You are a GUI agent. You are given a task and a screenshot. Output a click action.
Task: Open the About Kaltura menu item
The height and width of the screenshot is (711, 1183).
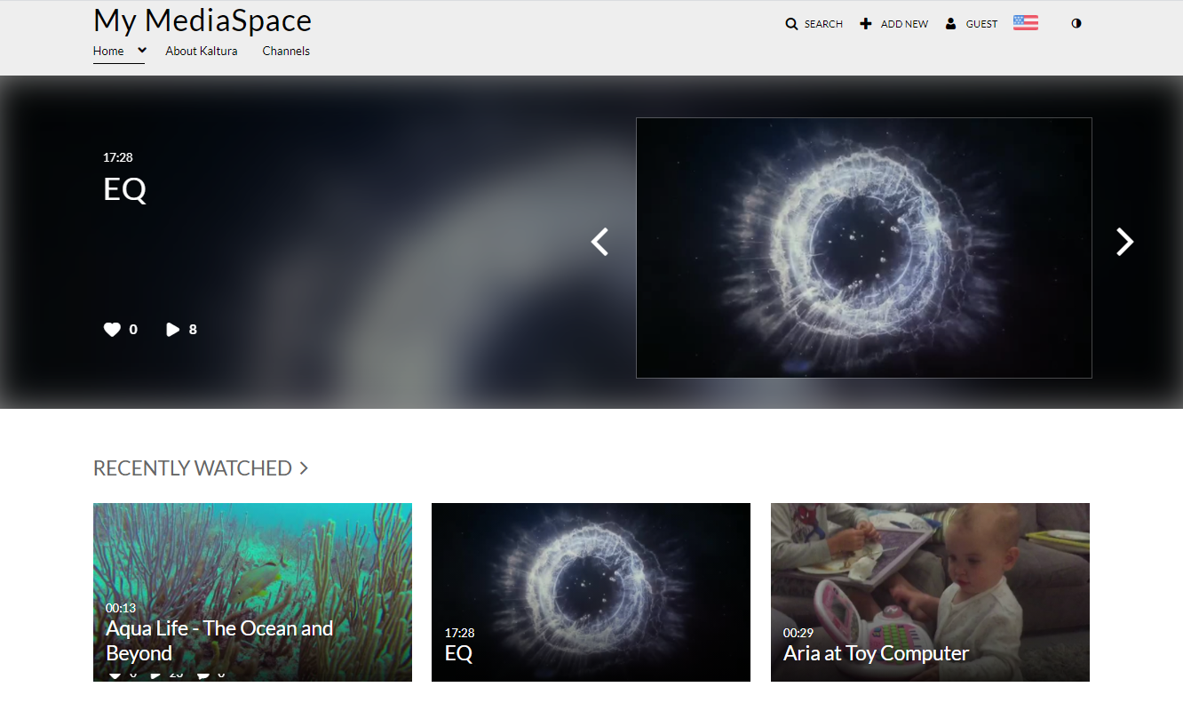202,51
